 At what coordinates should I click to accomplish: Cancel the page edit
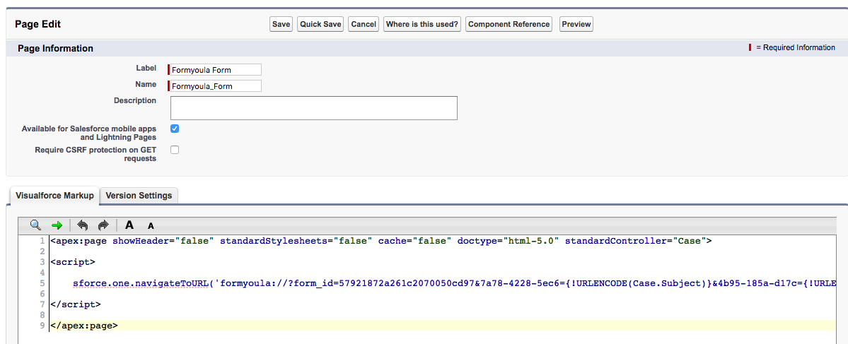pyautogui.click(x=364, y=24)
